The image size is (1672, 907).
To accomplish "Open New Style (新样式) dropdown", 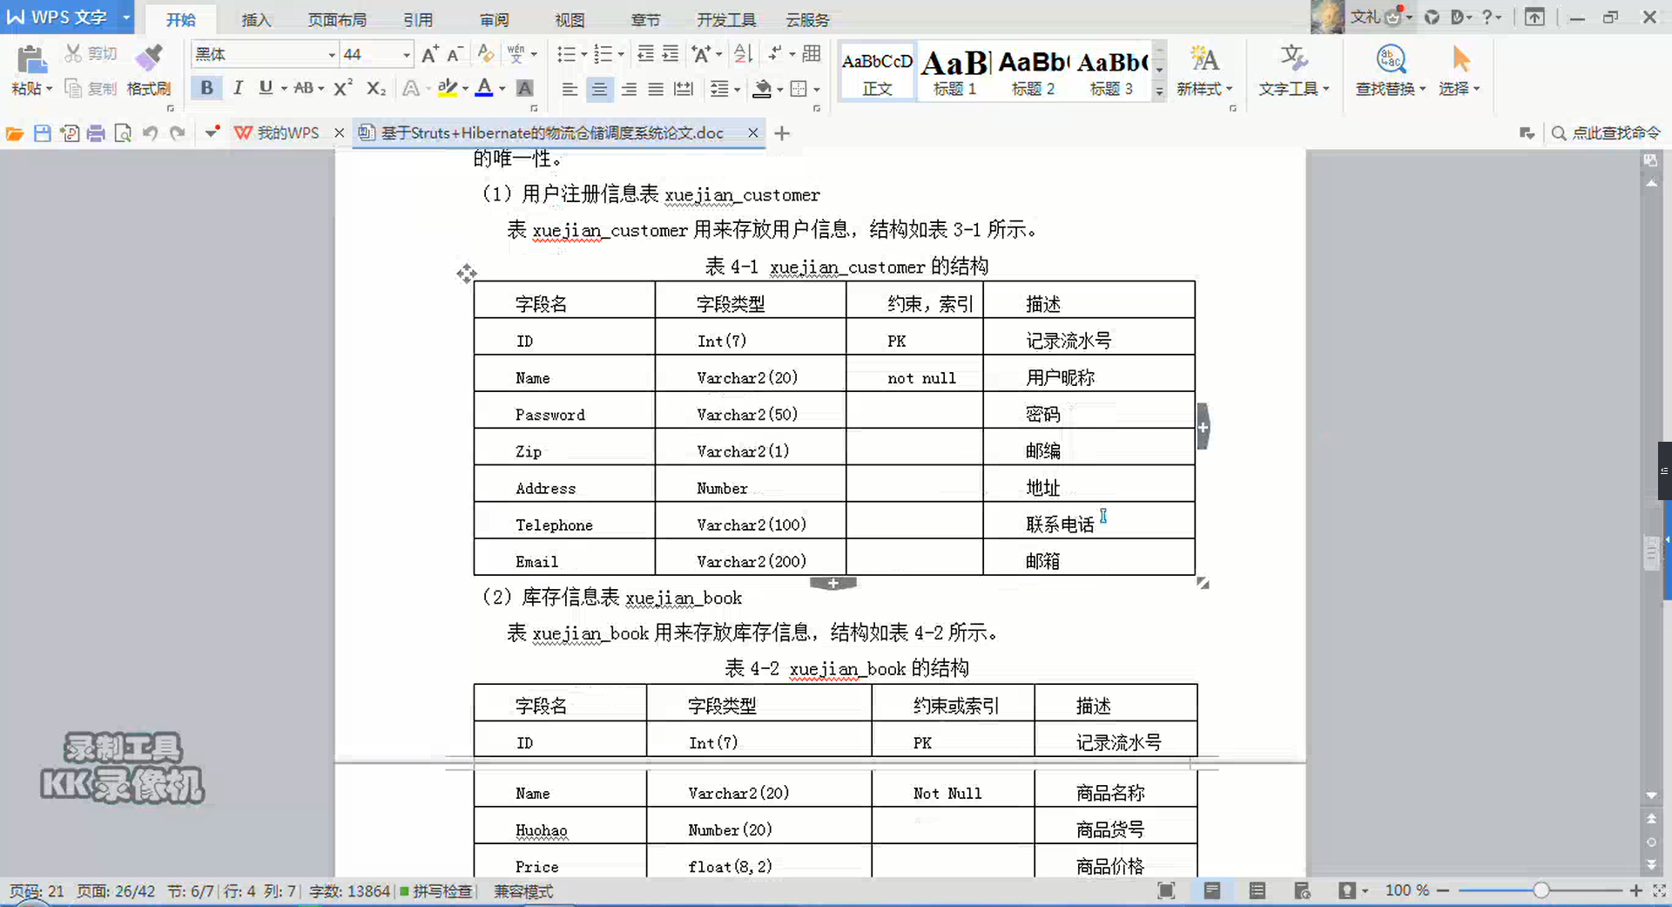I will coord(1204,70).
